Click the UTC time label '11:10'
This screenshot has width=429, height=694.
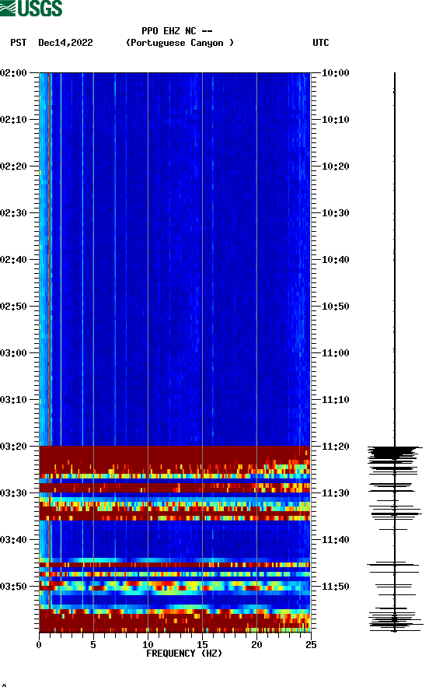(x=336, y=400)
